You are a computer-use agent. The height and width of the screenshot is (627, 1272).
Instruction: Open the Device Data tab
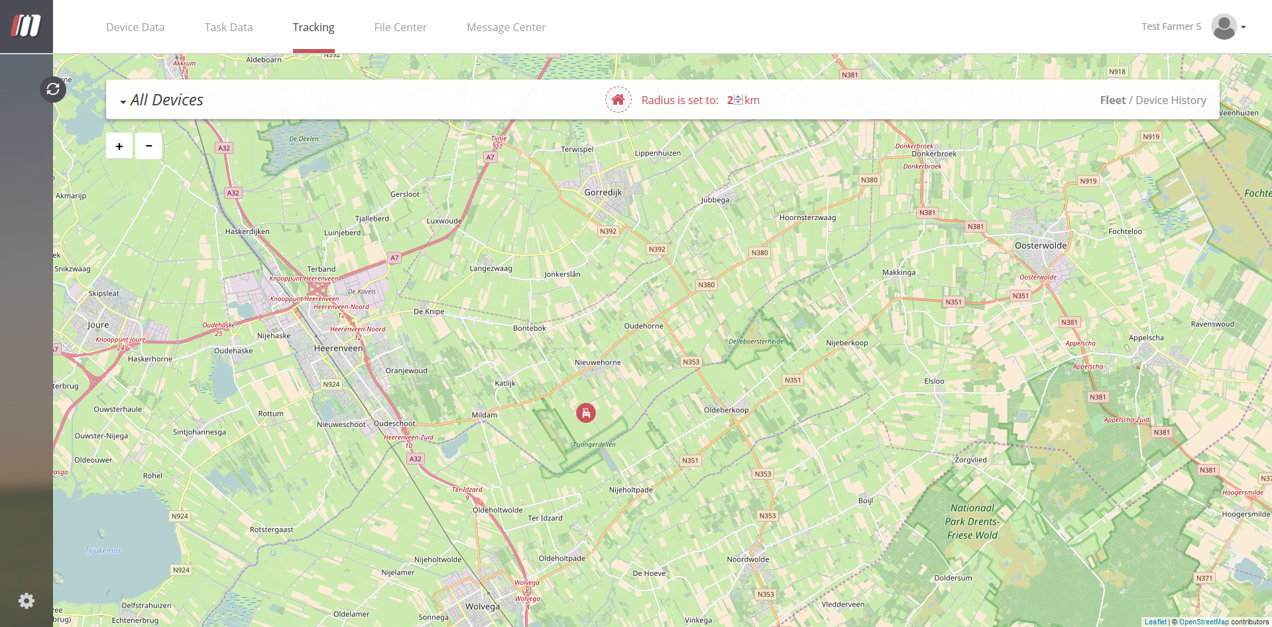pyautogui.click(x=135, y=27)
